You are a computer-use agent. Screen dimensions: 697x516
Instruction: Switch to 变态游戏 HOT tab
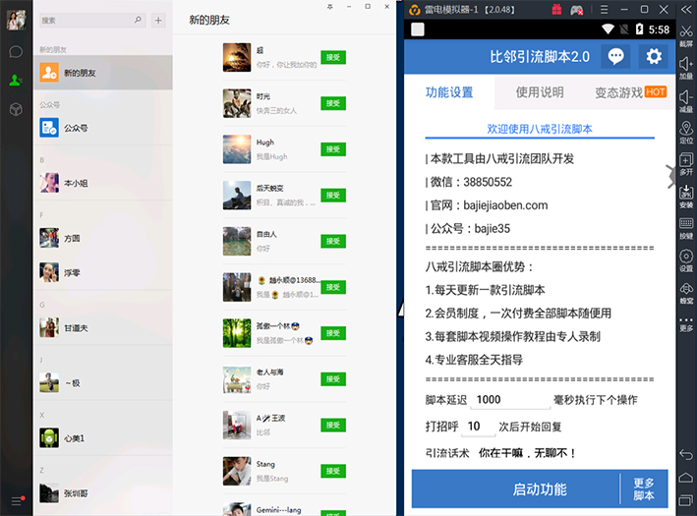coord(630,92)
